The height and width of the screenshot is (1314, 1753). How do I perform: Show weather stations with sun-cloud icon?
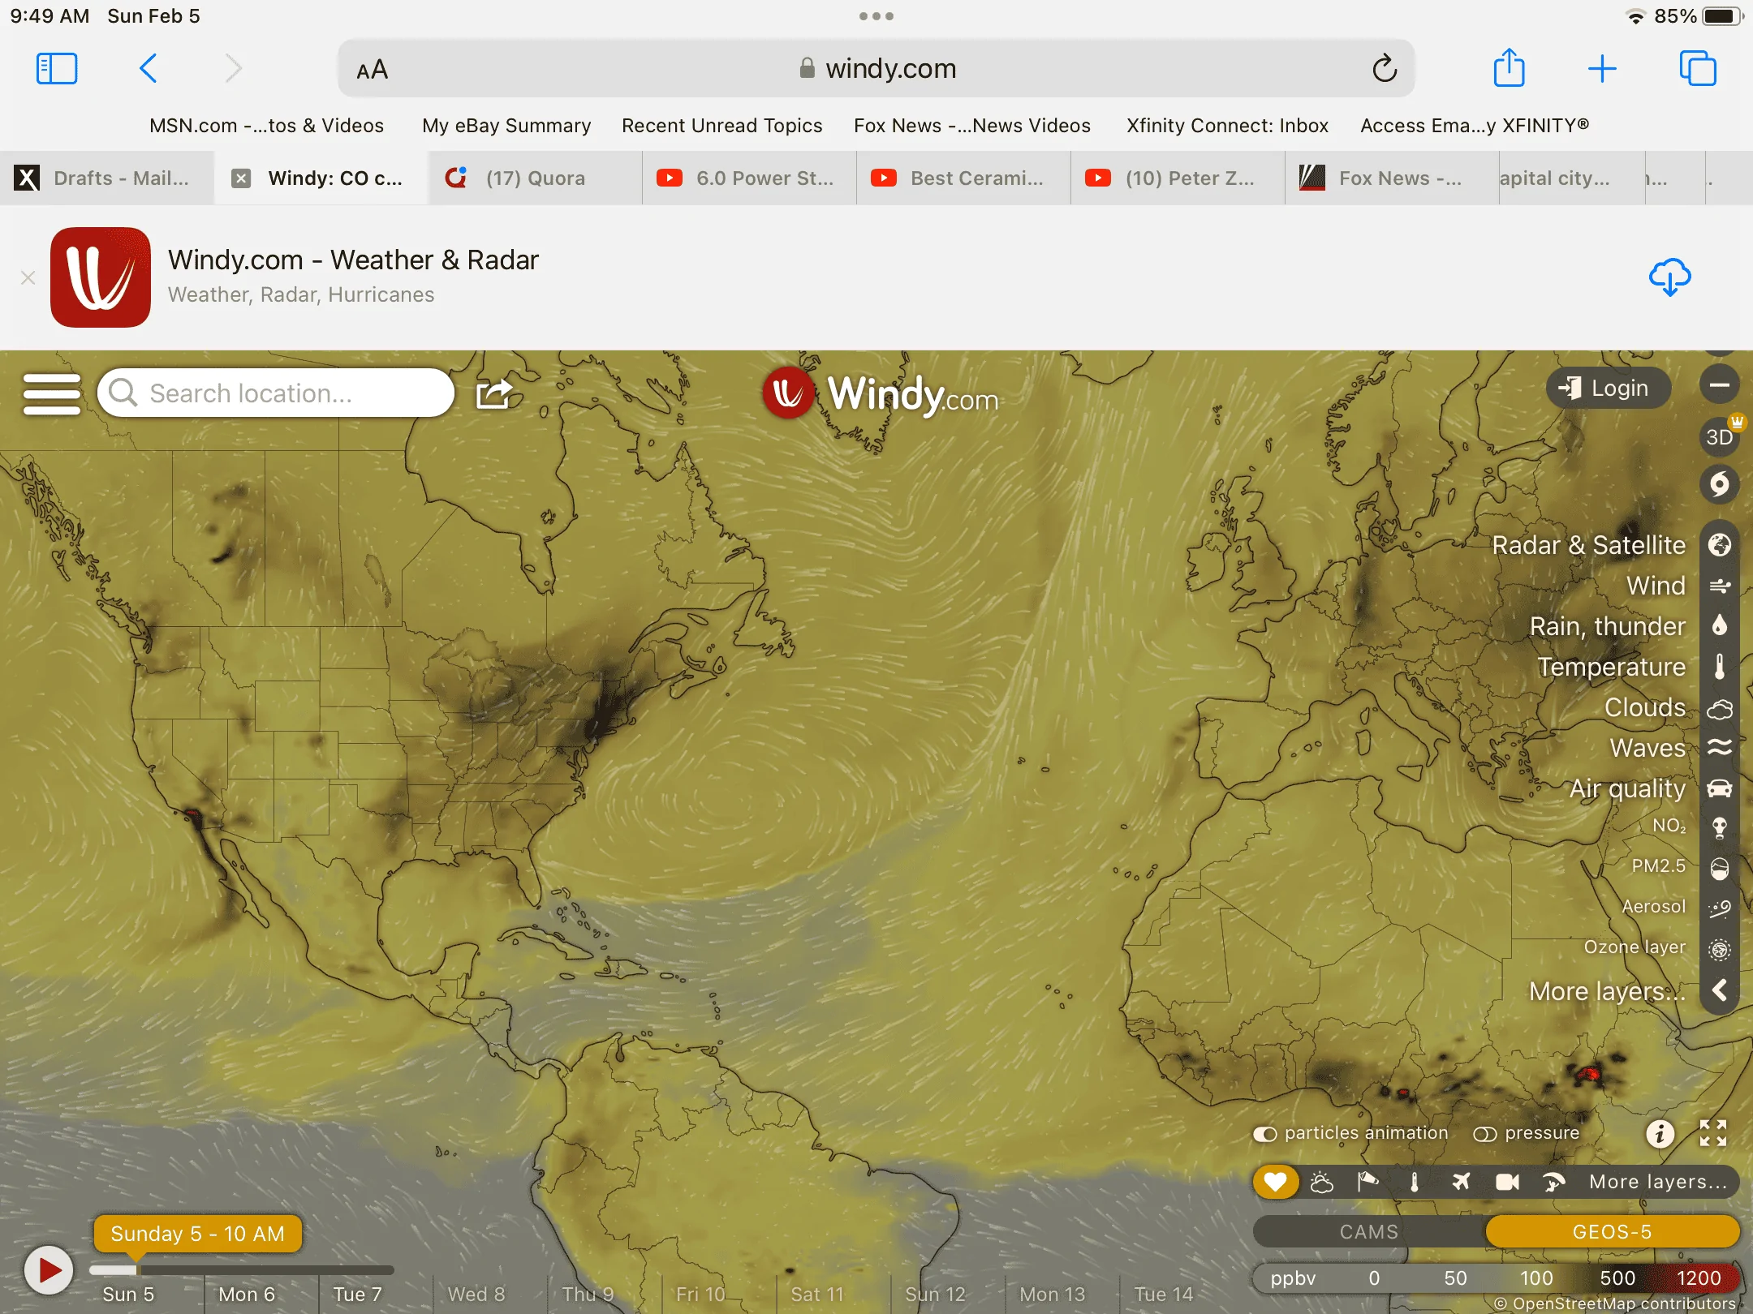tap(1321, 1182)
